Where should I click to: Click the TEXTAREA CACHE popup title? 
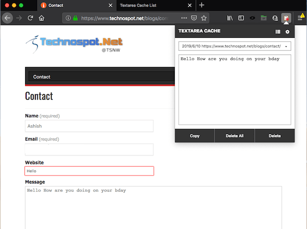pos(200,31)
